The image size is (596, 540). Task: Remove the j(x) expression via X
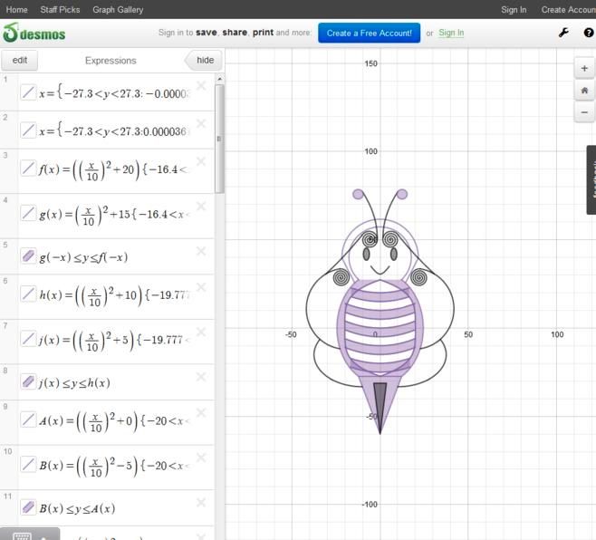[201, 332]
